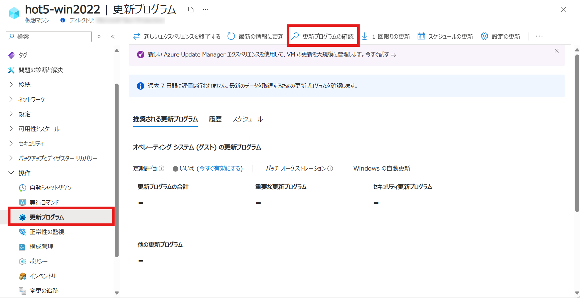Copy the page title with copy icon
This screenshot has height=298, width=580.
pyautogui.click(x=191, y=9)
